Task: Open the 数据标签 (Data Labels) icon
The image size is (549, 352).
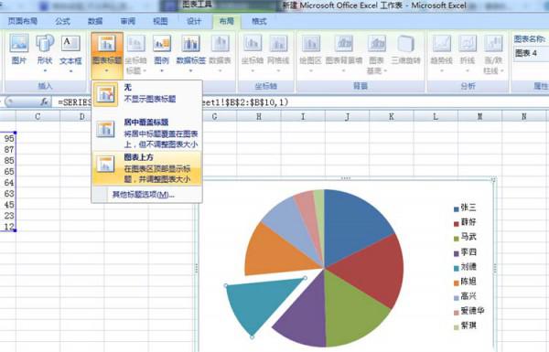Action: click(x=190, y=52)
